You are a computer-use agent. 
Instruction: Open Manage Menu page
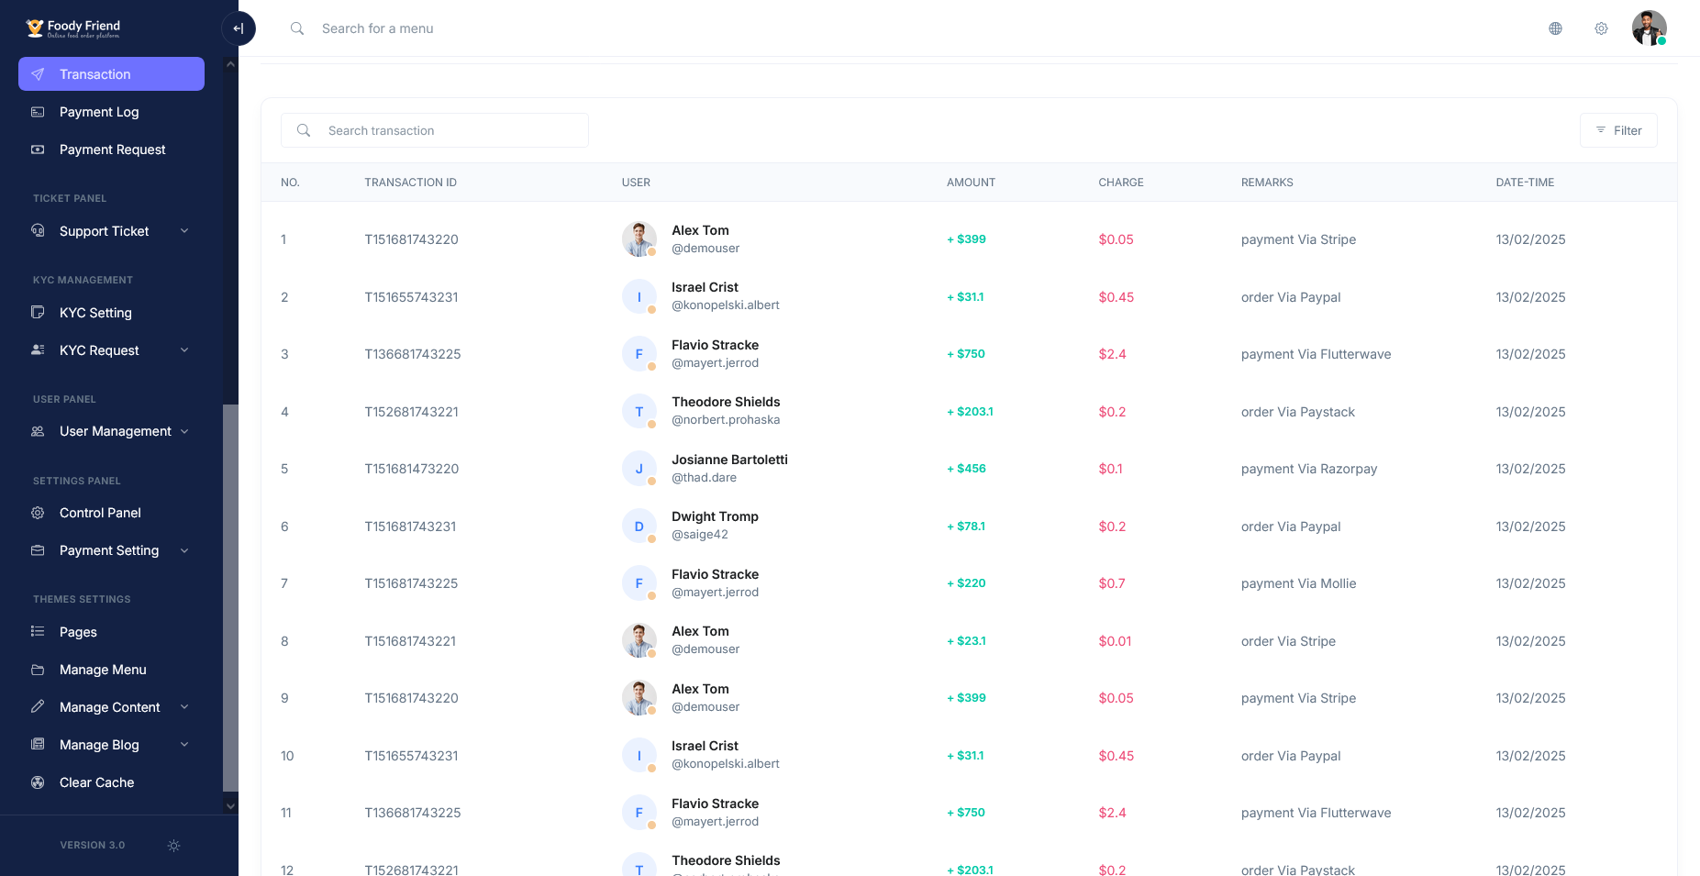click(x=111, y=670)
